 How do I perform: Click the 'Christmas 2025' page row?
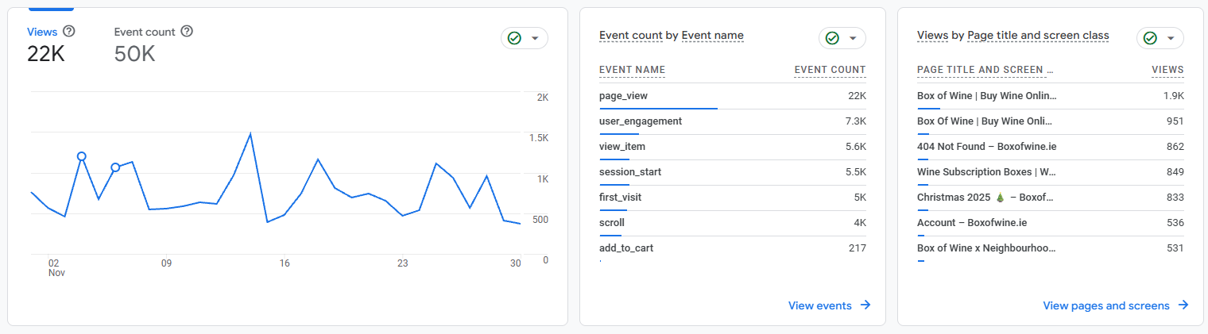coord(1051,198)
